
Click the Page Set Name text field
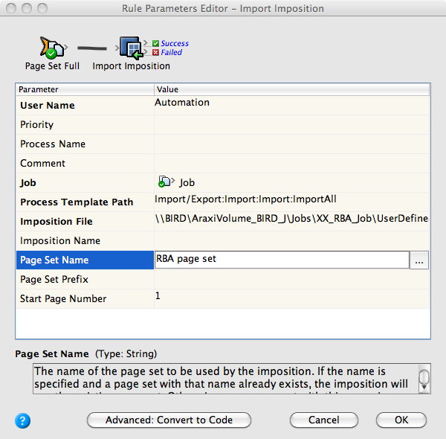[x=282, y=260]
